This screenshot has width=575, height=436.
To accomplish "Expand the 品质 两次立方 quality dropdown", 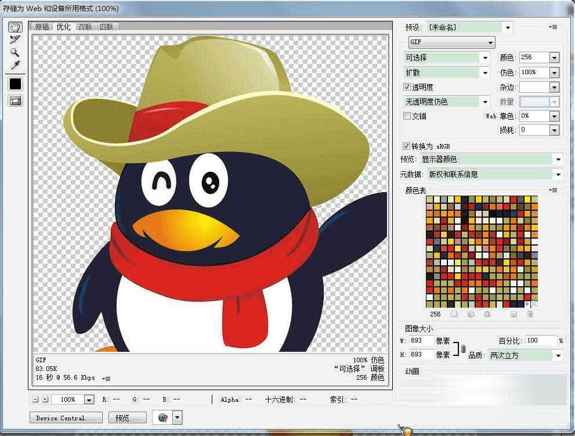I will [x=526, y=355].
